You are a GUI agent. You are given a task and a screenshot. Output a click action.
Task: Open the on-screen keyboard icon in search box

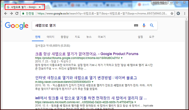[x=136, y=25]
